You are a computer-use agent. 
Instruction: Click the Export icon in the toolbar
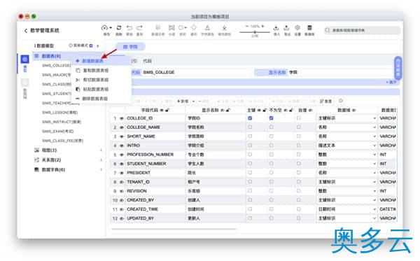[x=286, y=27]
